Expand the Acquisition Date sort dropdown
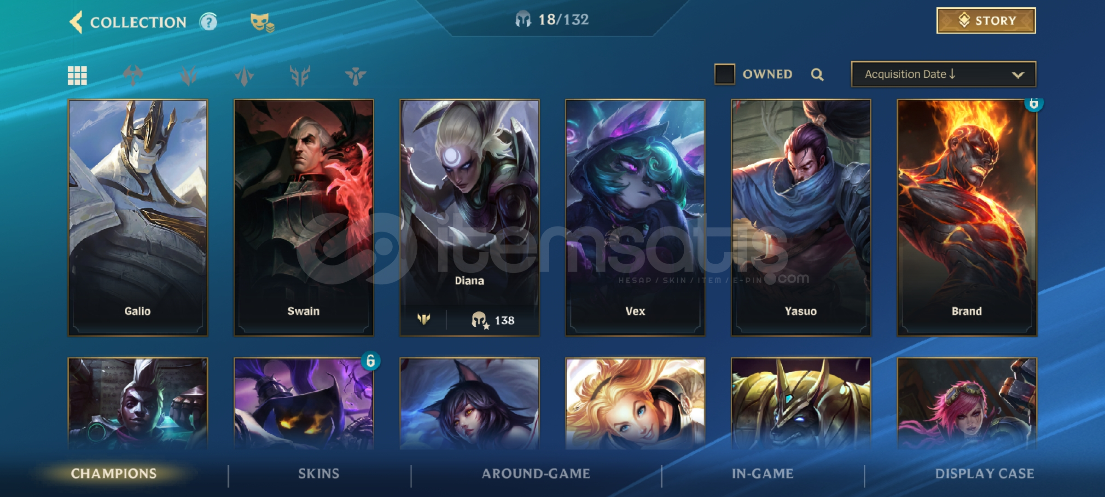The height and width of the screenshot is (497, 1105). pyautogui.click(x=943, y=74)
